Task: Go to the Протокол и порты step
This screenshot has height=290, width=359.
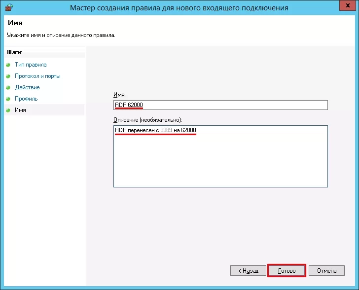Action: 37,76
